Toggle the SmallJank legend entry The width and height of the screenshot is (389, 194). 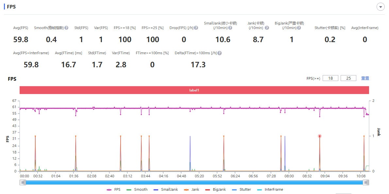pyautogui.click(x=165, y=189)
